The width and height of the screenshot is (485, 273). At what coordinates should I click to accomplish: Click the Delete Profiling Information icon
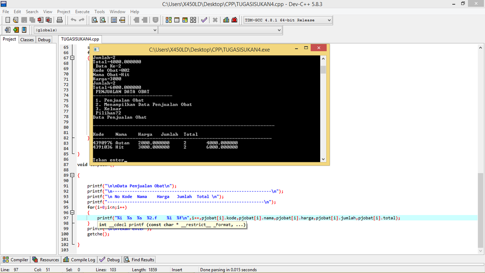(x=235, y=20)
